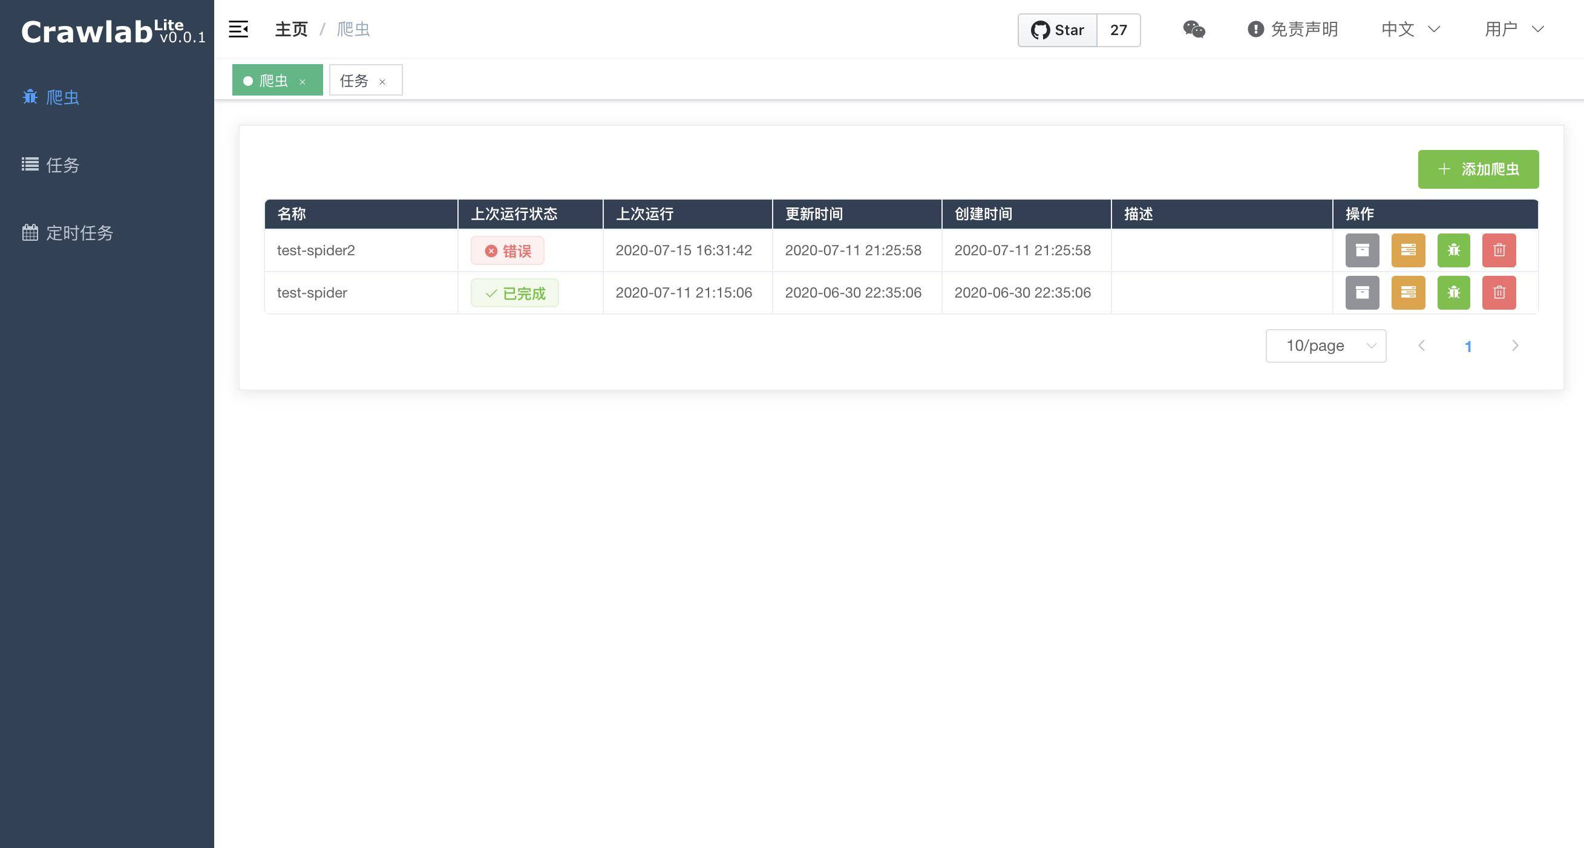Image resolution: width=1584 pixels, height=848 pixels.
Task: Run test-spider with green bug icon
Action: click(x=1454, y=293)
